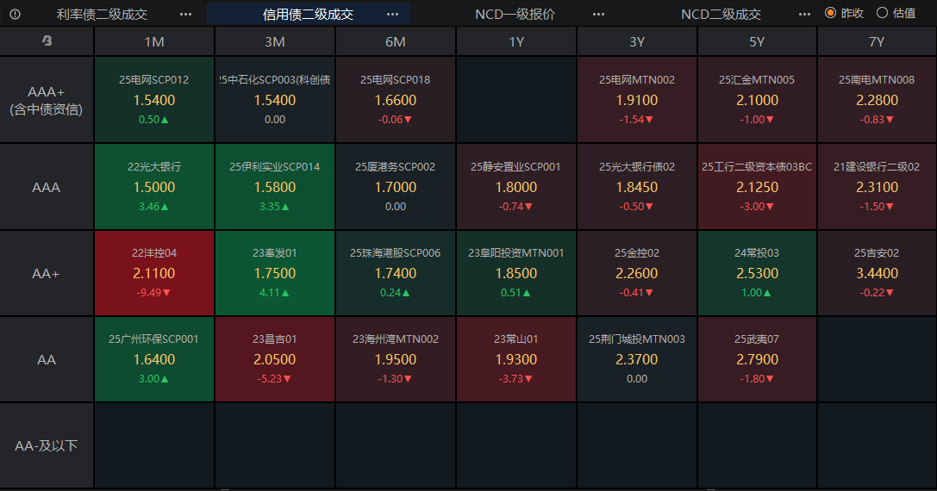Click the 7Y maturity column header
Image resolution: width=937 pixels, height=491 pixels.
[877, 41]
